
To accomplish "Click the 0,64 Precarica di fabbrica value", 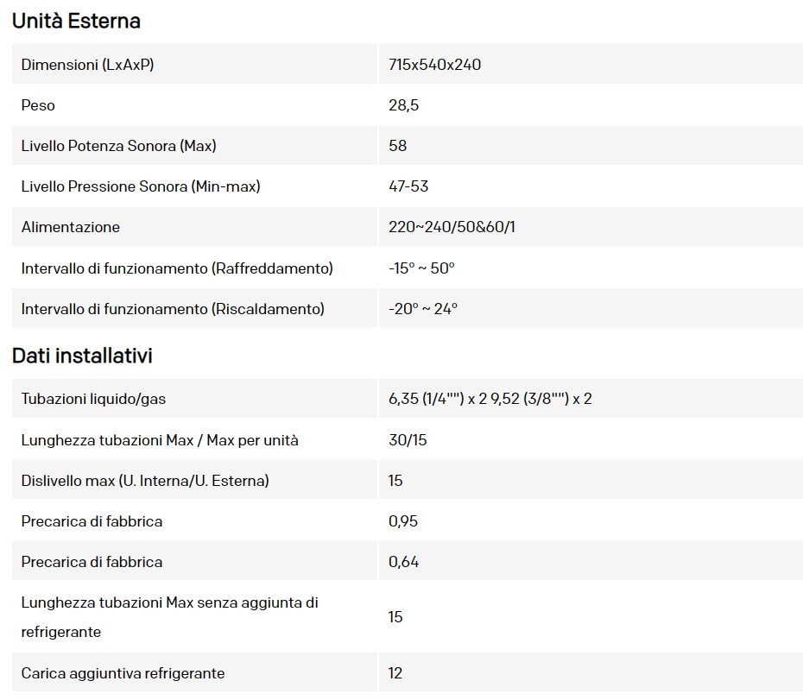I will point(403,562).
